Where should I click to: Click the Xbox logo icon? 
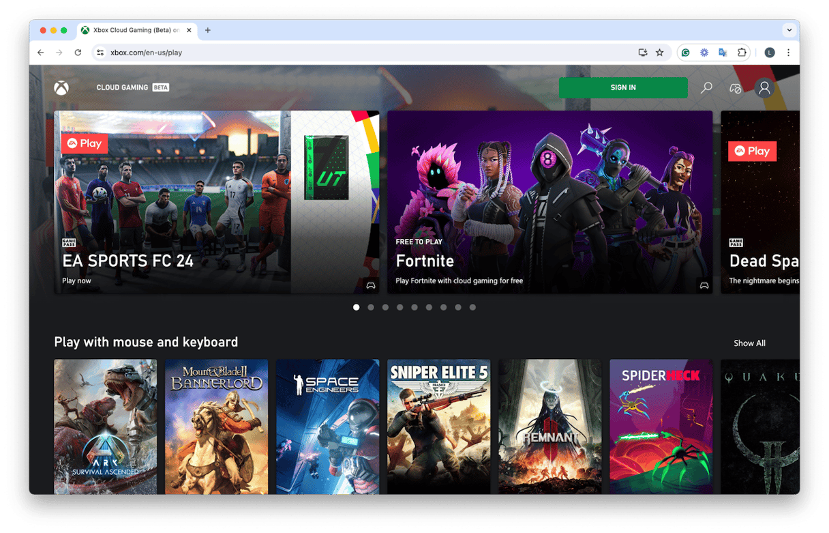[x=61, y=88]
